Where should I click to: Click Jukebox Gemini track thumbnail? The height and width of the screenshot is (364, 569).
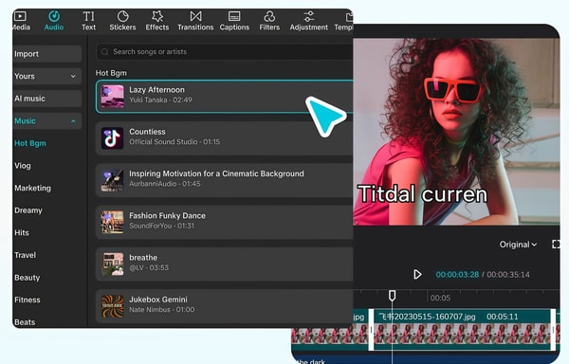[x=112, y=306]
